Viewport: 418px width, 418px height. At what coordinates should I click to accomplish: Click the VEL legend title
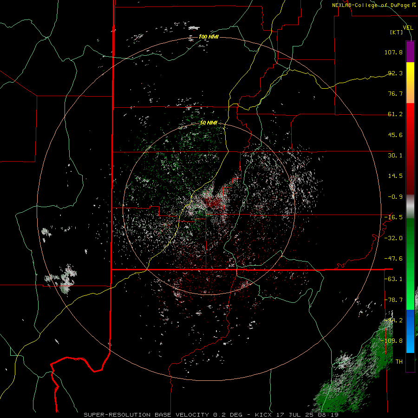pyautogui.click(x=408, y=28)
